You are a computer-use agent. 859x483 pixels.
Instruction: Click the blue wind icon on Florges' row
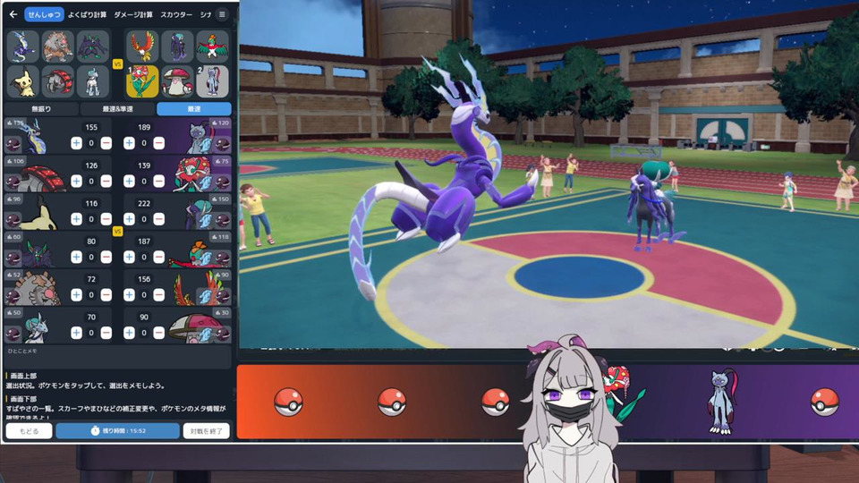click(205, 182)
